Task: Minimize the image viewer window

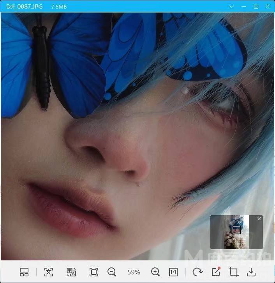Action: [x=244, y=7]
